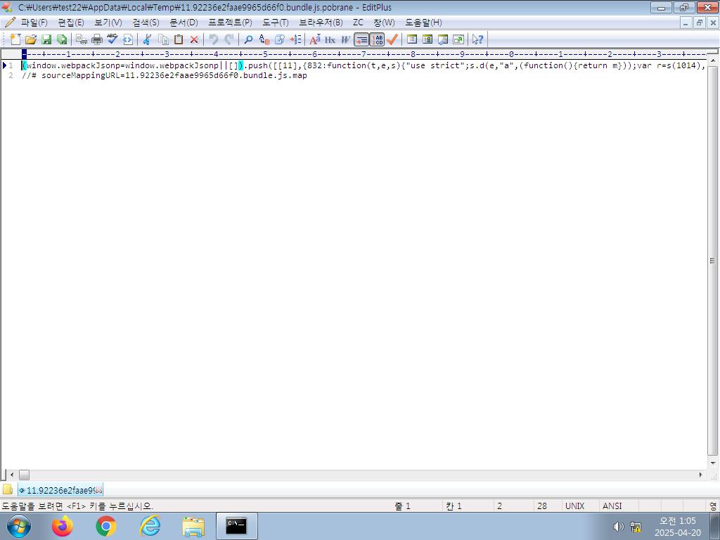This screenshot has width=720, height=540.
Task: Create a new document with the New icon
Action: (x=15, y=39)
